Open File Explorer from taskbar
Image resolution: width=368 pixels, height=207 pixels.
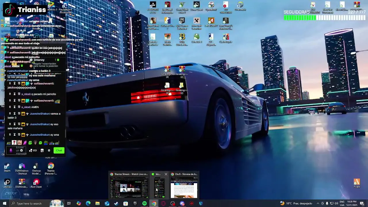click(x=97, y=204)
